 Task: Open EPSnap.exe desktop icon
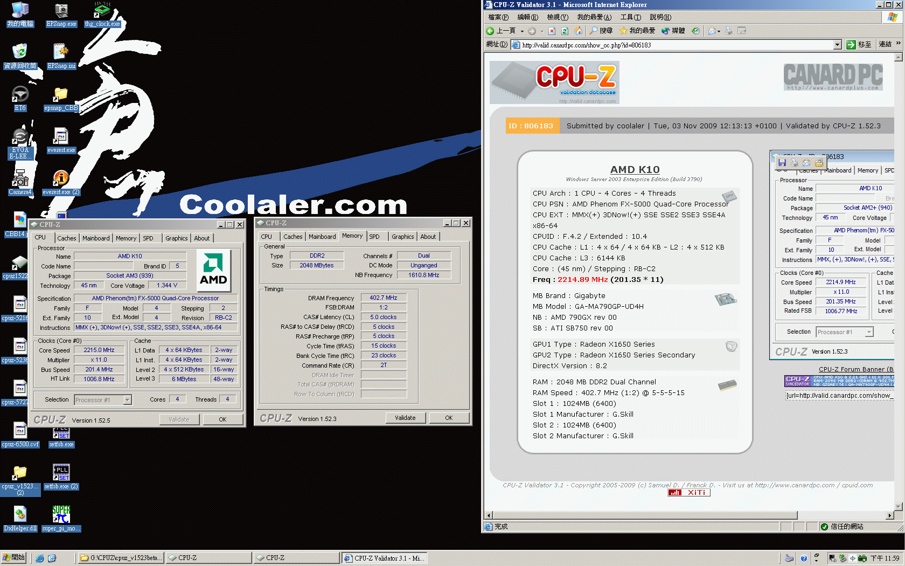61,15
